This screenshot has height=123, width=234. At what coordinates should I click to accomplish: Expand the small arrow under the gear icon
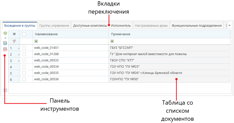[x=5, y=38]
